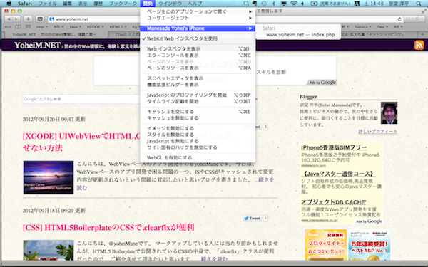Select 'タイムライン記録を開始' menu item
428x267 pixels.
(198, 101)
